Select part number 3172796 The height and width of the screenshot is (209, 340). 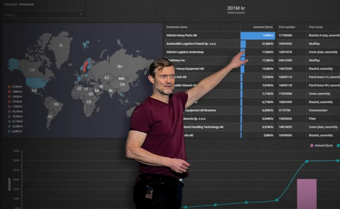[285, 110]
